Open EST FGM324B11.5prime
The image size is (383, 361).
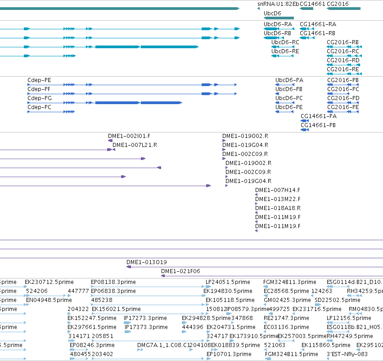(x=292, y=355)
